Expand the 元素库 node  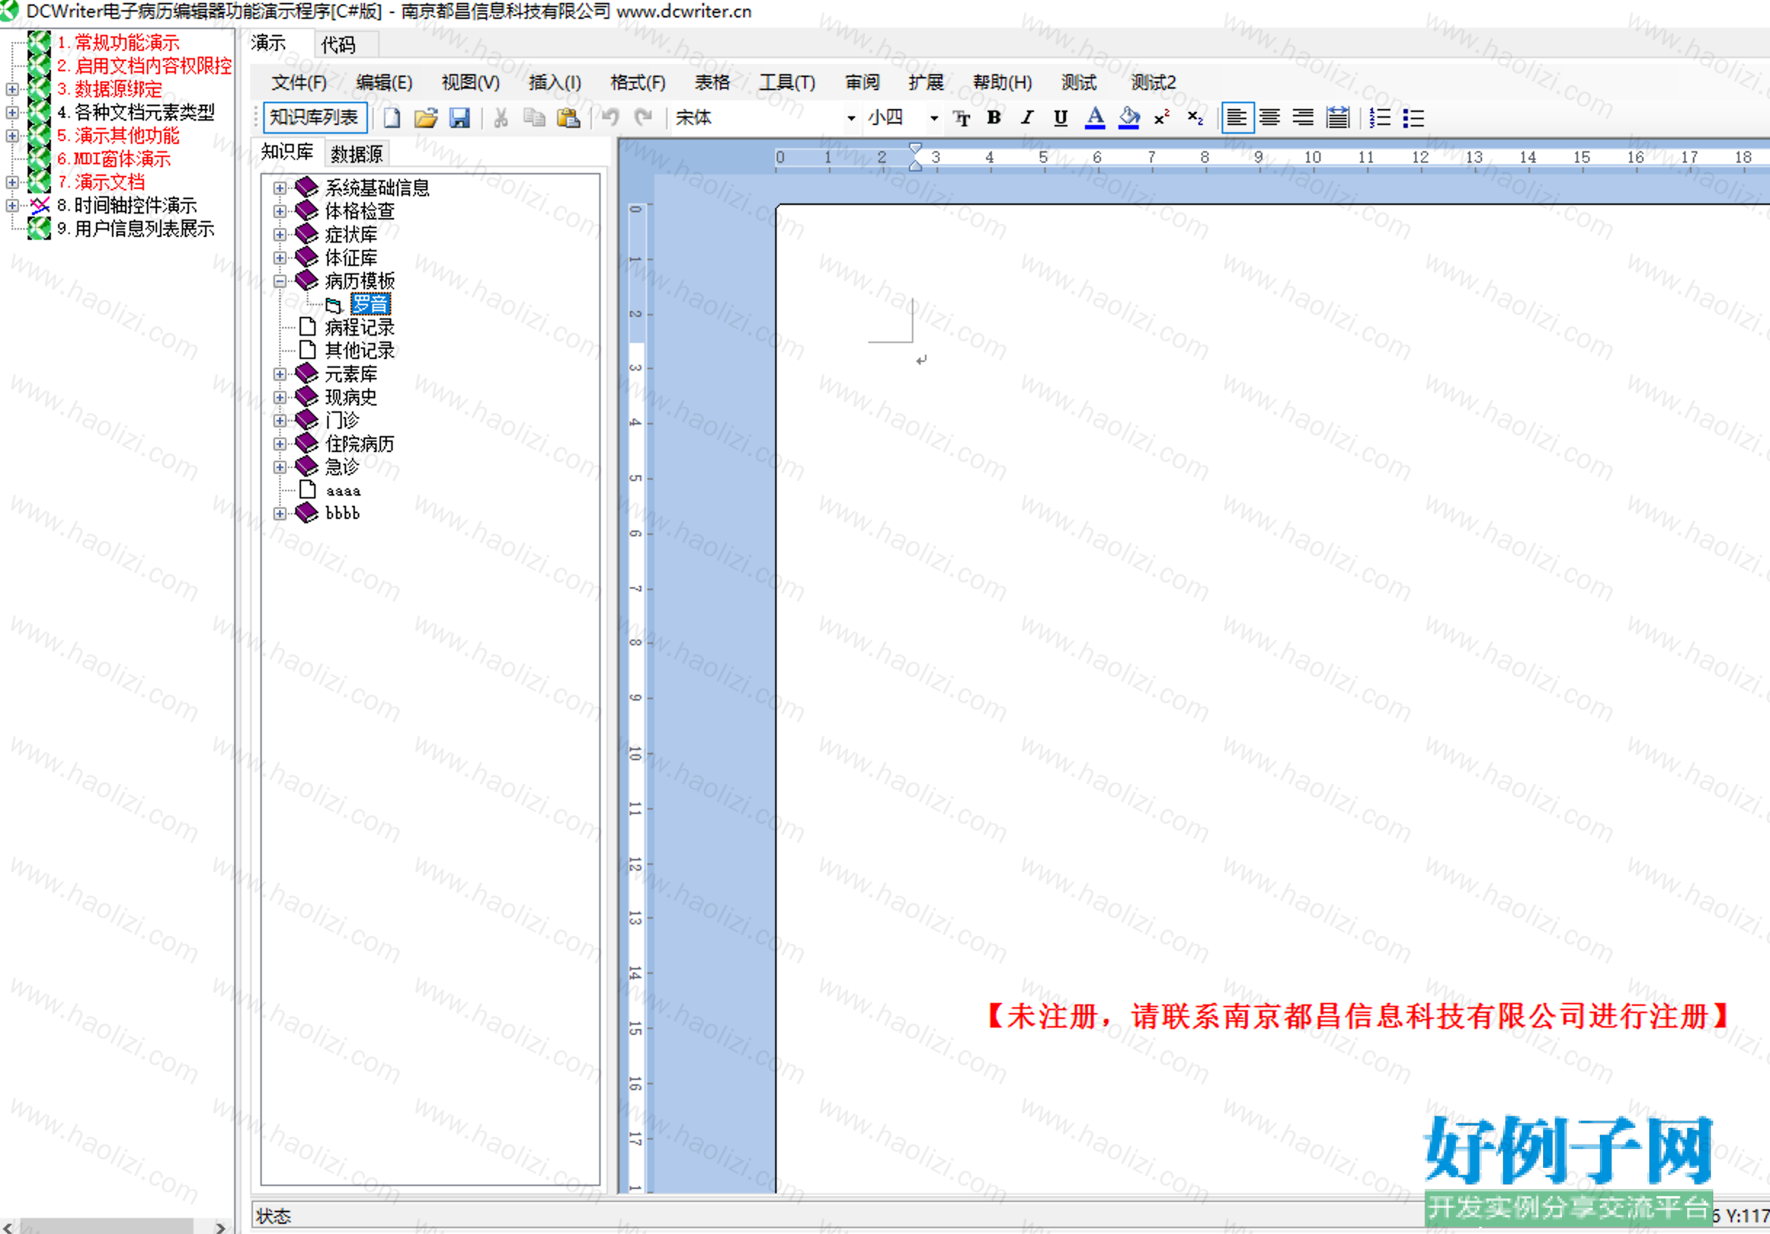(x=280, y=374)
